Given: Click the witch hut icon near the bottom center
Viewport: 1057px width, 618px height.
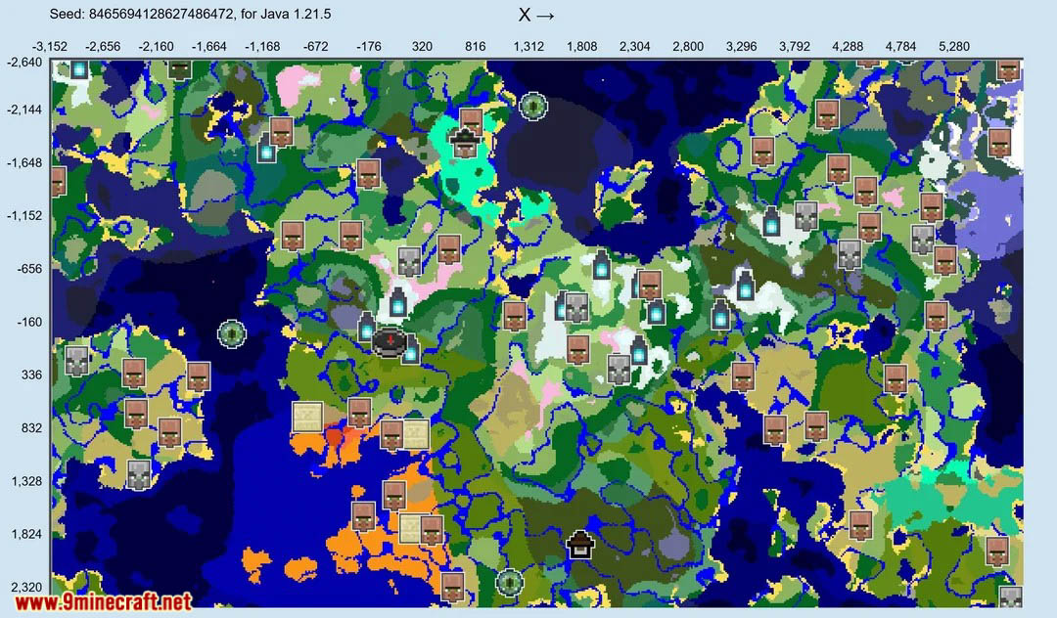Looking at the screenshot, I should point(579,543).
